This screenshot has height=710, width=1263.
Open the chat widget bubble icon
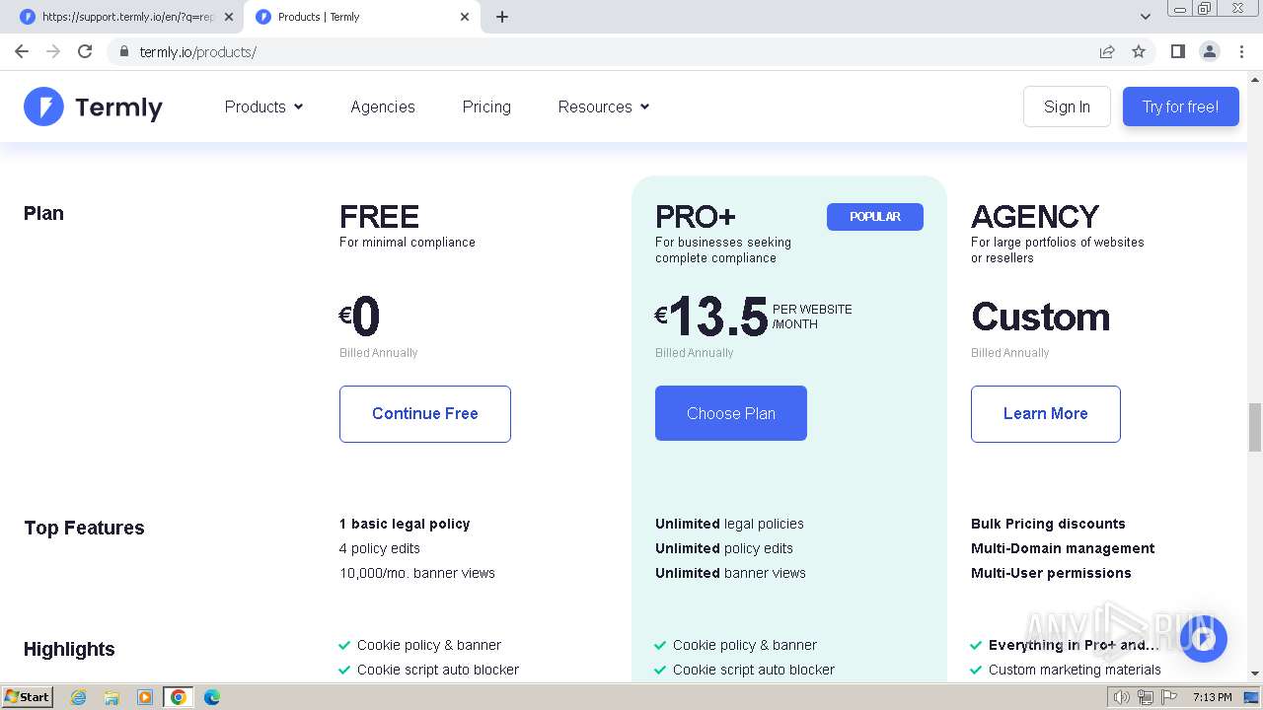tap(1203, 639)
